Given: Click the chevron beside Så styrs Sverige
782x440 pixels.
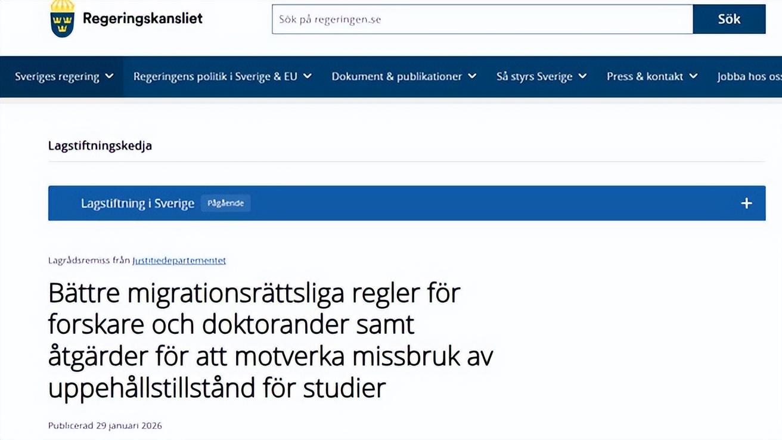Looking at the screenshot, I should 583,76.
